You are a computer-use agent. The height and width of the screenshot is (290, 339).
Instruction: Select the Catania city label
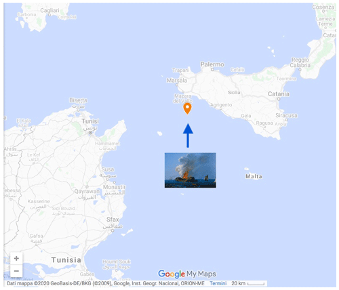click(x=279, y=94)
